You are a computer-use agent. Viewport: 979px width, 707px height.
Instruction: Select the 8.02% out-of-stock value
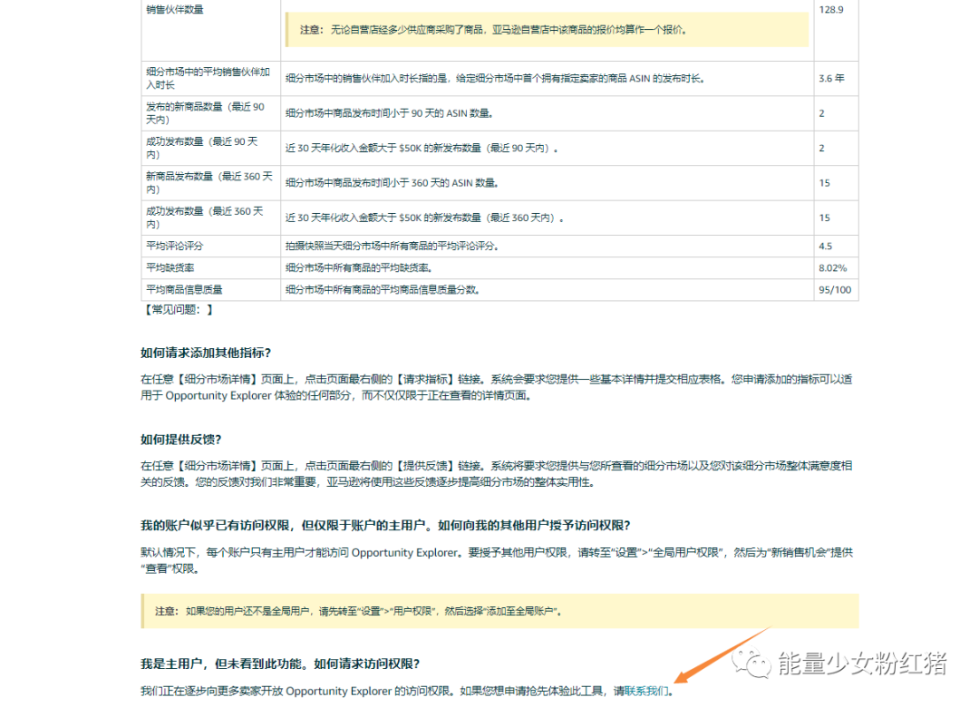(x=832, y=268)
